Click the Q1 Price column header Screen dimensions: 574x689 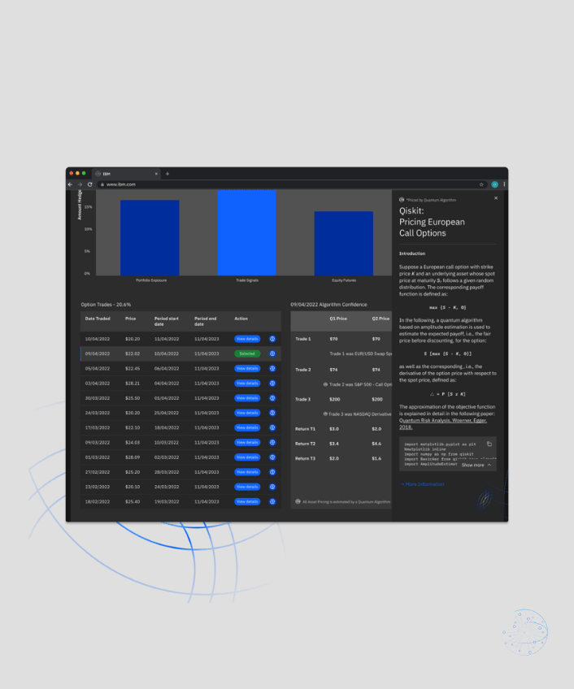[338, 318]
